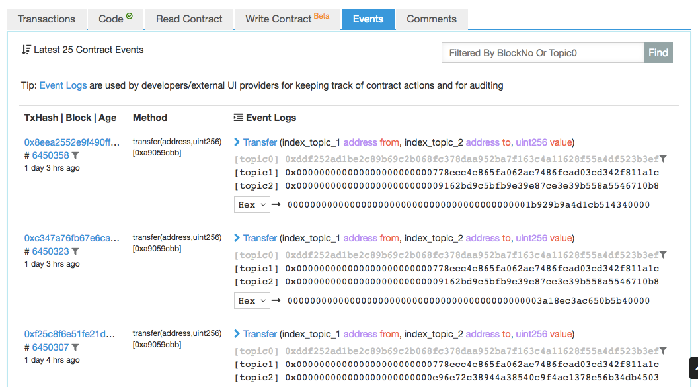Click the Find button

[658, 53]
